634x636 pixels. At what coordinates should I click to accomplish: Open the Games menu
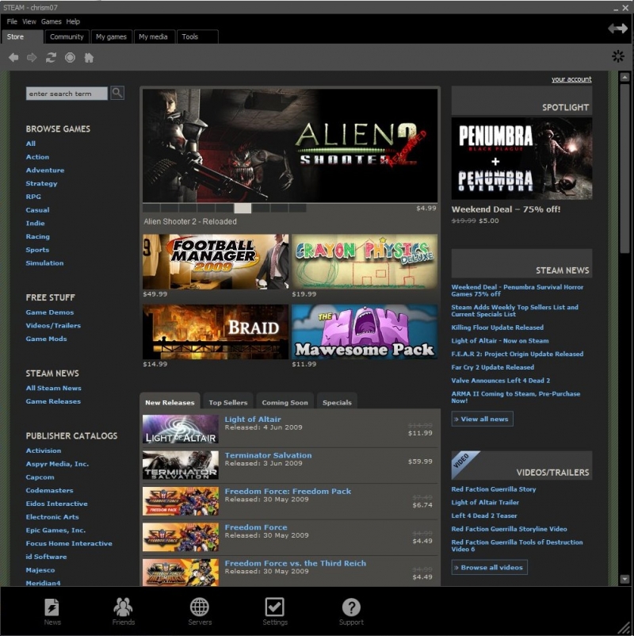[51, 21]
